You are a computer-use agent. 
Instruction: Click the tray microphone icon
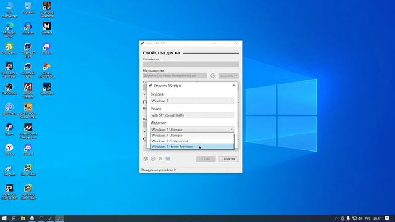pos(348,218)
